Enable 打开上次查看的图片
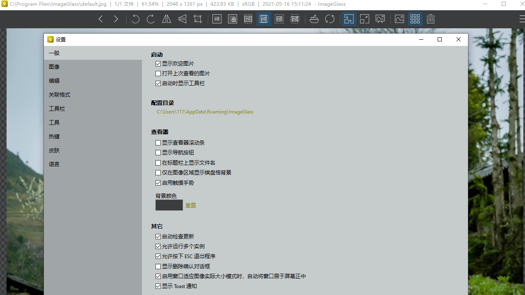Image resolution: width=525 pixels, height=295 pixels. (158, 73)
